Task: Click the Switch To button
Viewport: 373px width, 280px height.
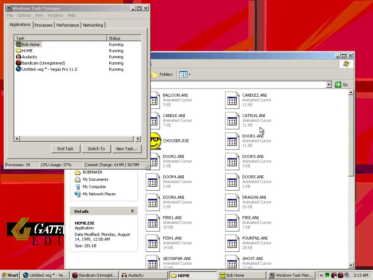Action: coord(96,149)
